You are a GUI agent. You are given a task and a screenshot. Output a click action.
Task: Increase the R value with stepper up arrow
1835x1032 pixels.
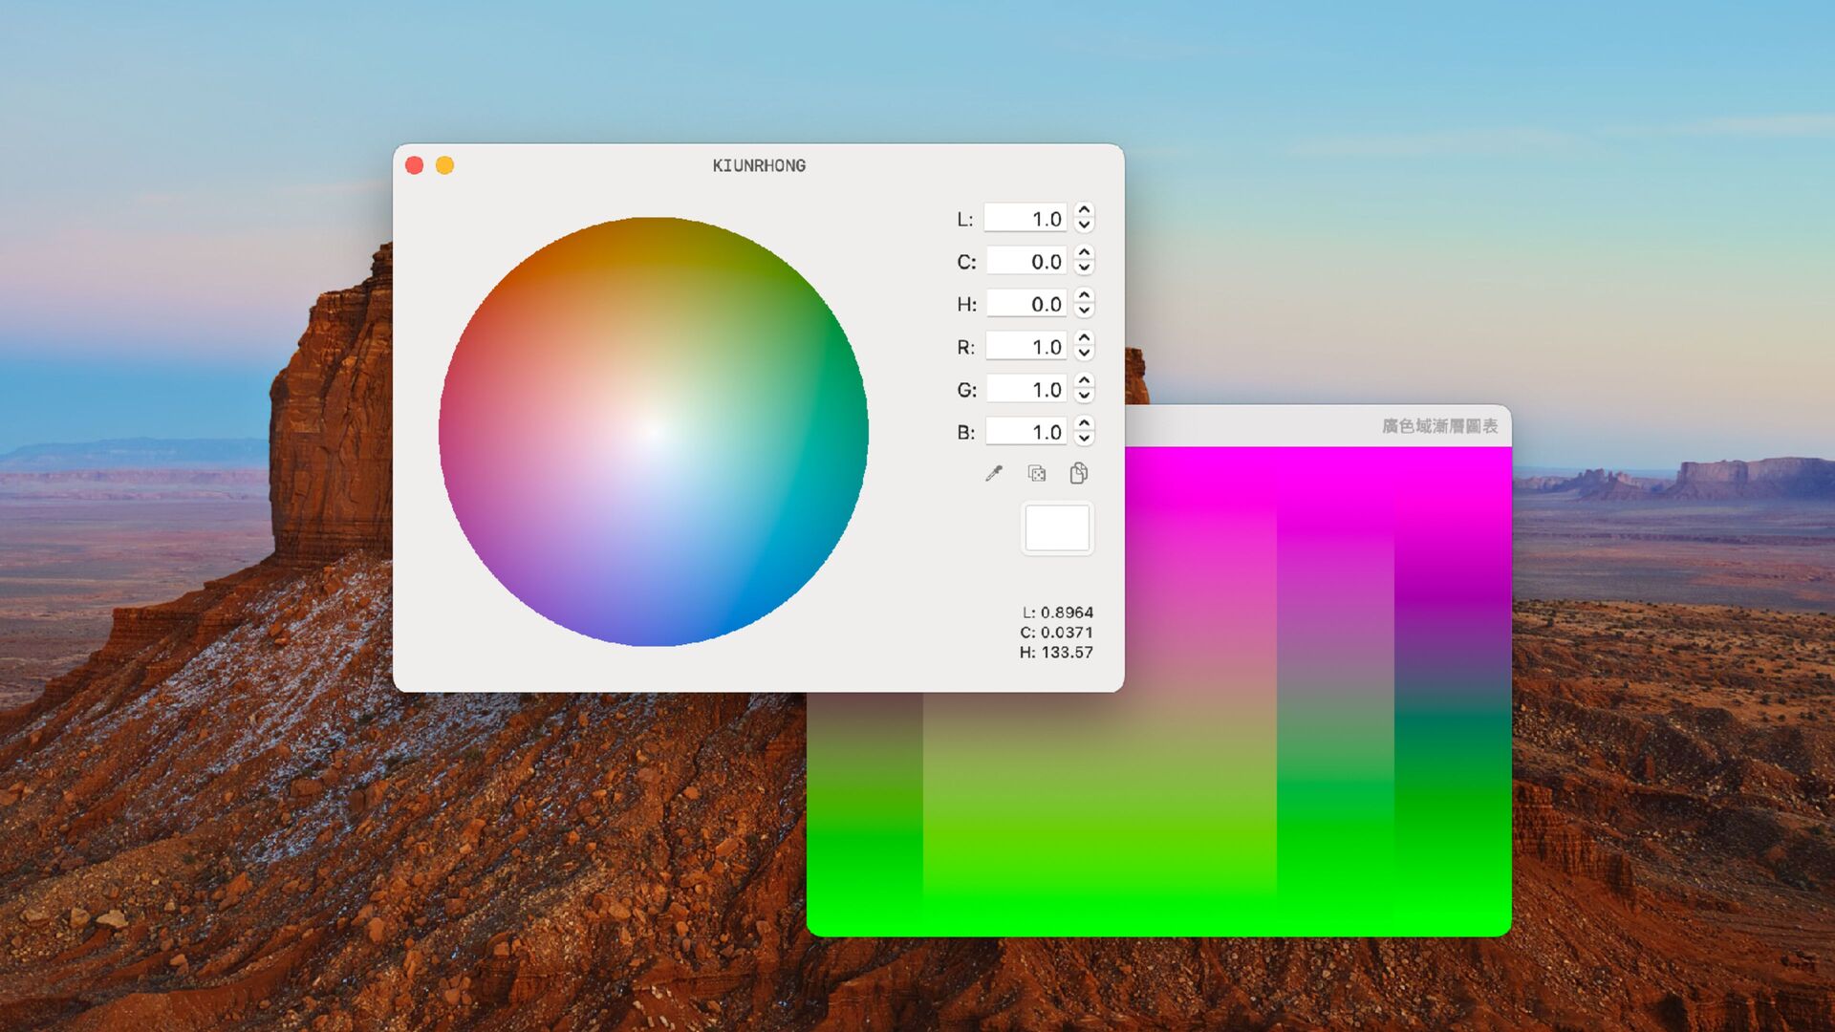[x=1084, y=338]
